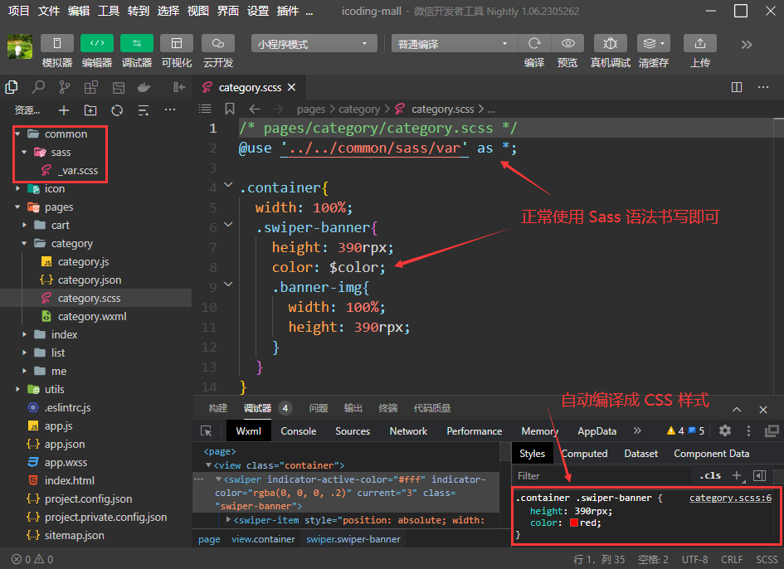Viewport: 784px width, 569px height.
Task: Open the source control branch icon
Action: pos(65,87)
